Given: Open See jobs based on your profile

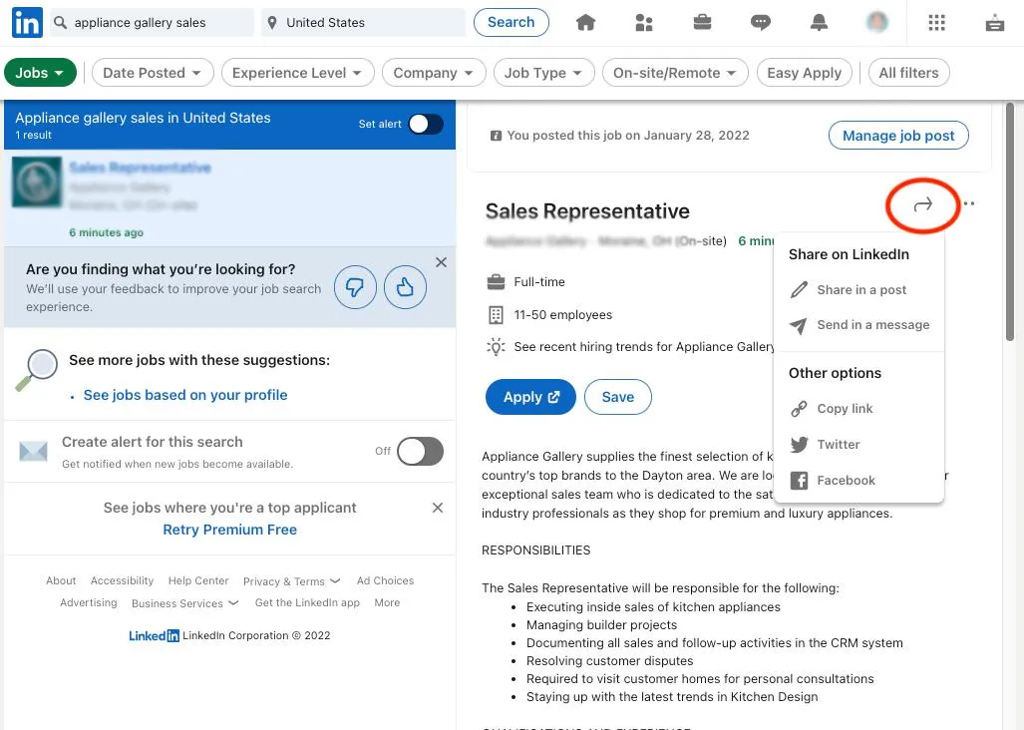Looking at the screenshot, I should click(185, 395).
